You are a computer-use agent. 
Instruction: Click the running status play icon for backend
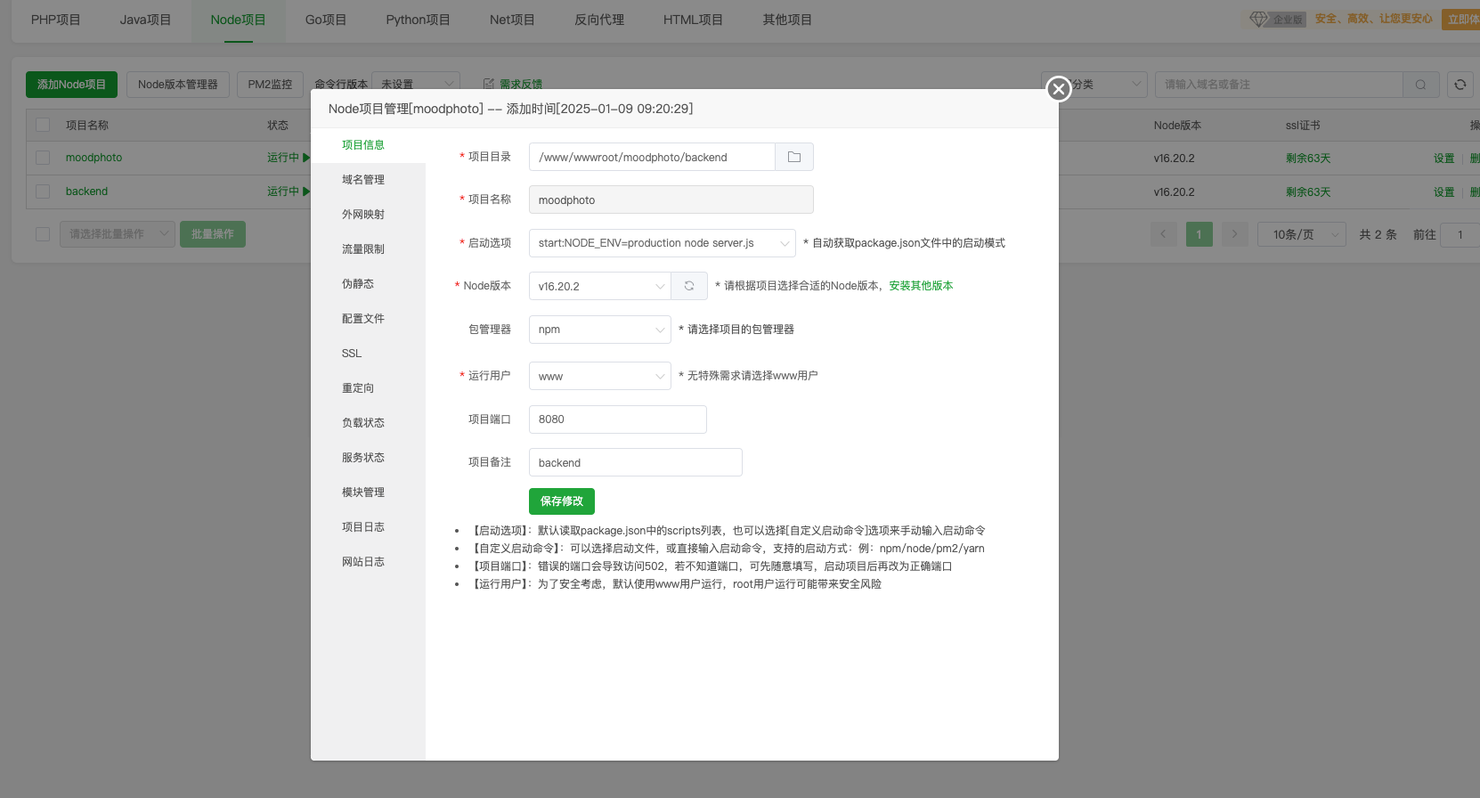(306, 191)
